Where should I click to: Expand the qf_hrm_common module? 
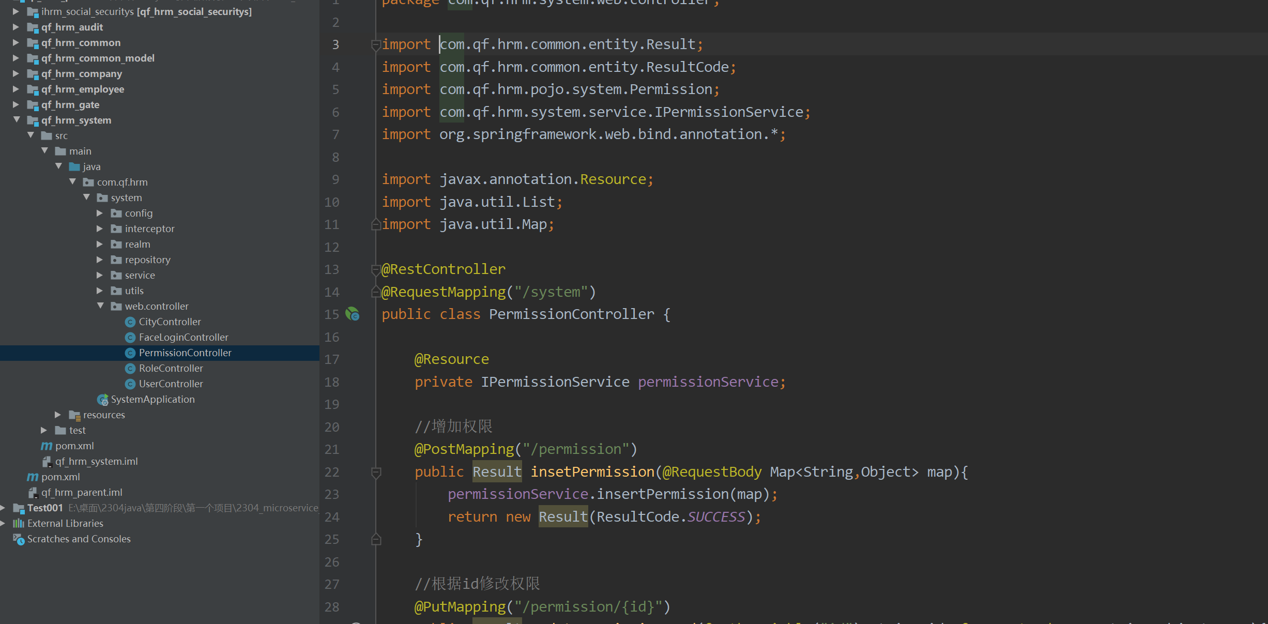(x=16, y=42)
